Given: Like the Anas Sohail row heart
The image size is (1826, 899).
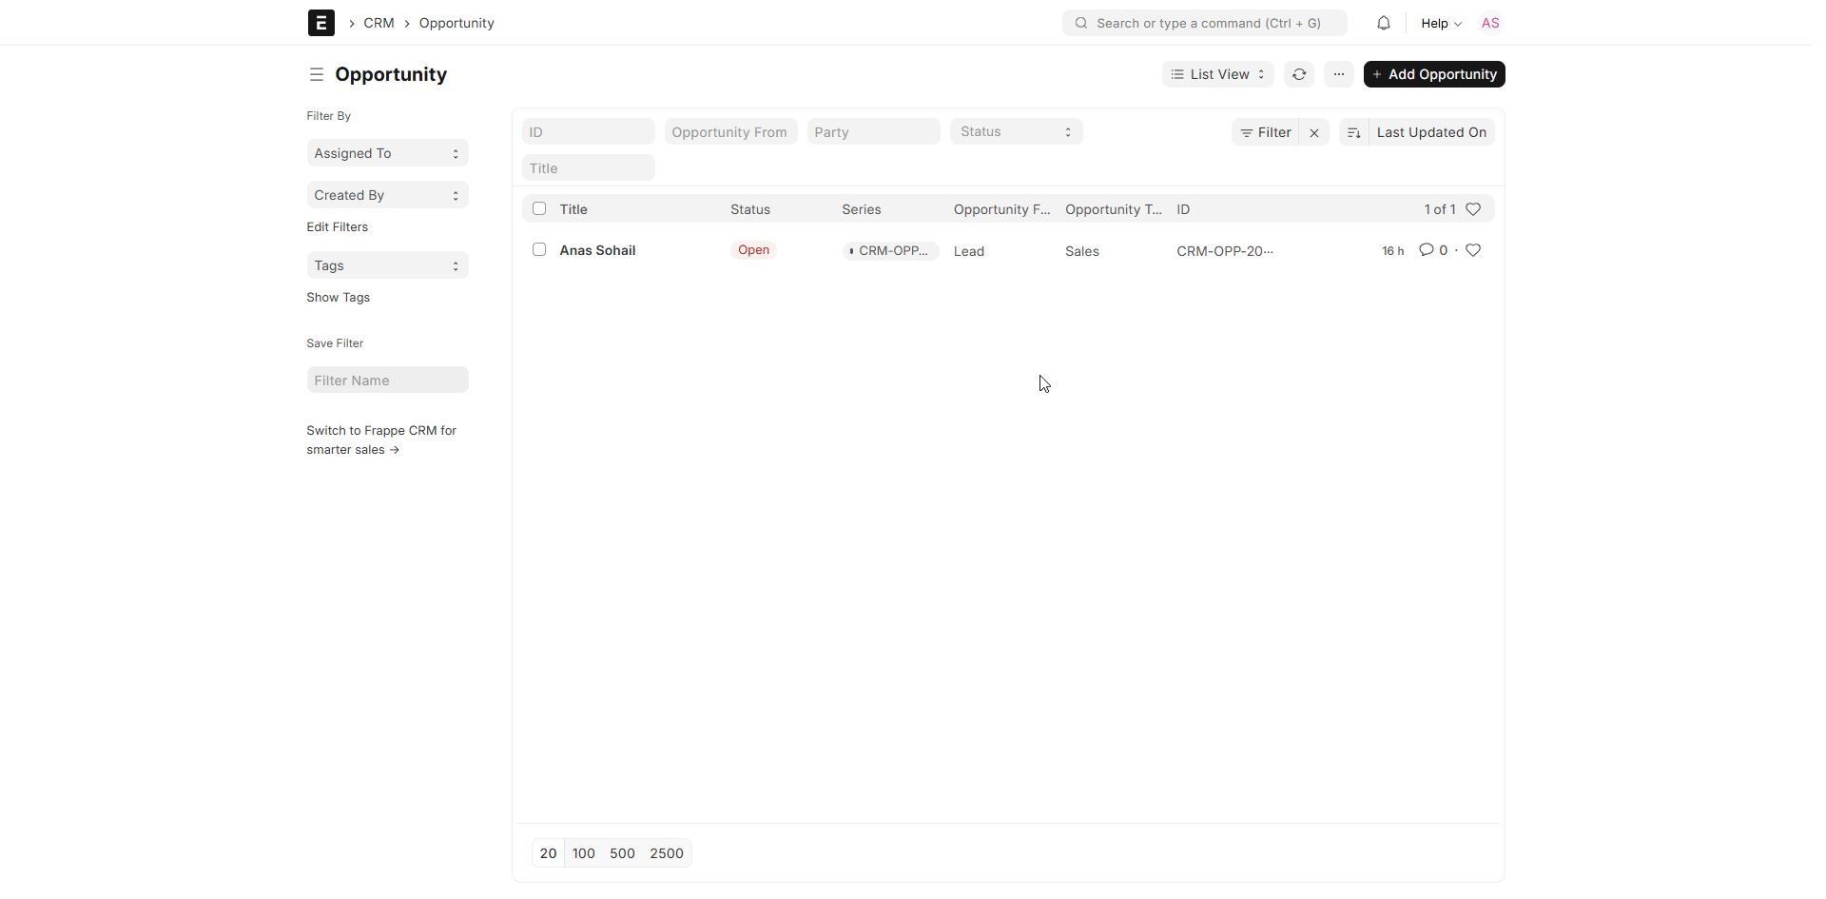Looking at the screenshot, I should 1472,250.
